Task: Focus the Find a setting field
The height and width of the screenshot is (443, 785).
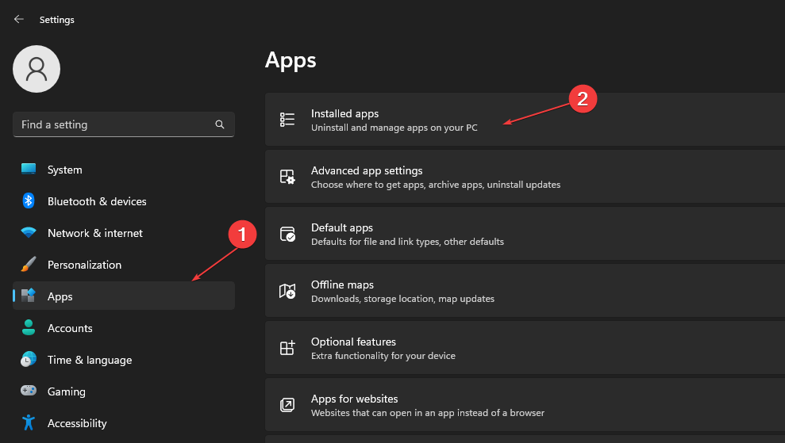Action: [124, 124]
